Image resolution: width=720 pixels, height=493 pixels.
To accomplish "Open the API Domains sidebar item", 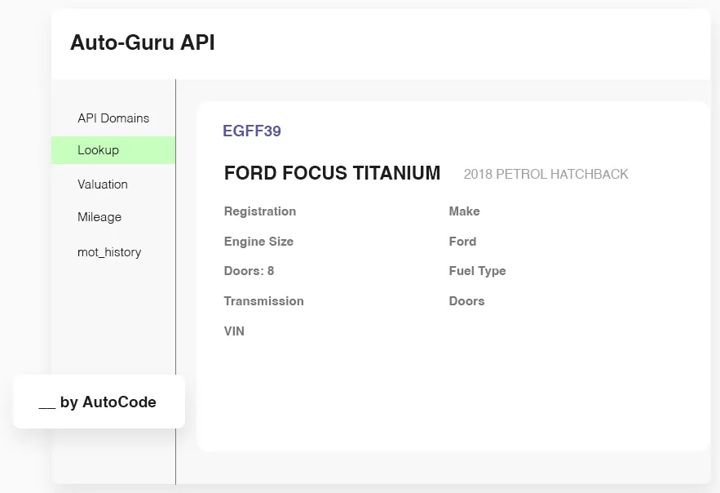I will 113,118.
